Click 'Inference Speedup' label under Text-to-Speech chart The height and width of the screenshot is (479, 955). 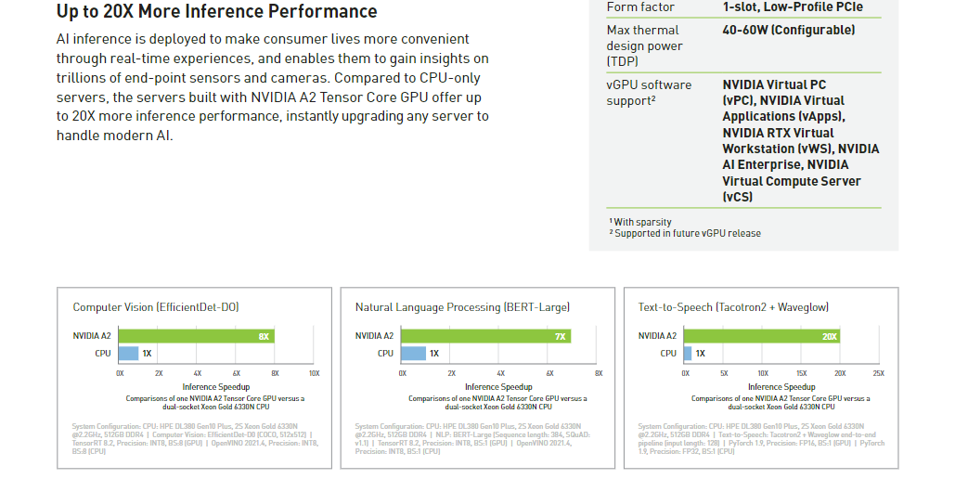tap(781, 387)
